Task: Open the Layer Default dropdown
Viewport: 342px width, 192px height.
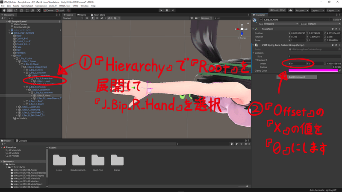Action: pyautogui.click(x=324, y=24)
